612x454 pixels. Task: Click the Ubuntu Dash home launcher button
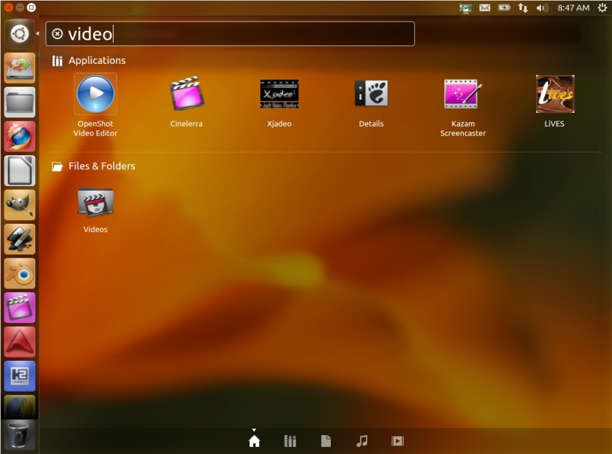click(20, 33)
